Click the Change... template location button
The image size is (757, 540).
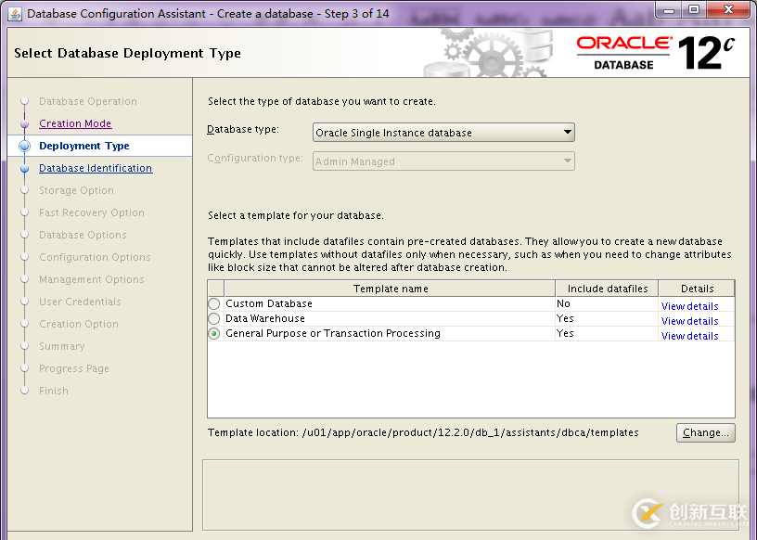tap(705, 432)
